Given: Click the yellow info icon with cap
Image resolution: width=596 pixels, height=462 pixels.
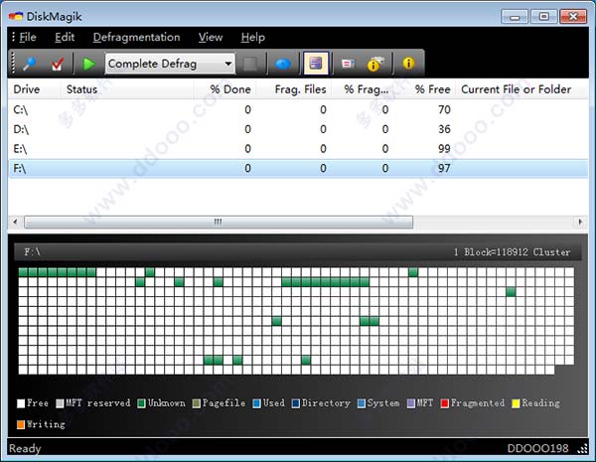Looking at the screenshot, I should click(x=374, y=64).
